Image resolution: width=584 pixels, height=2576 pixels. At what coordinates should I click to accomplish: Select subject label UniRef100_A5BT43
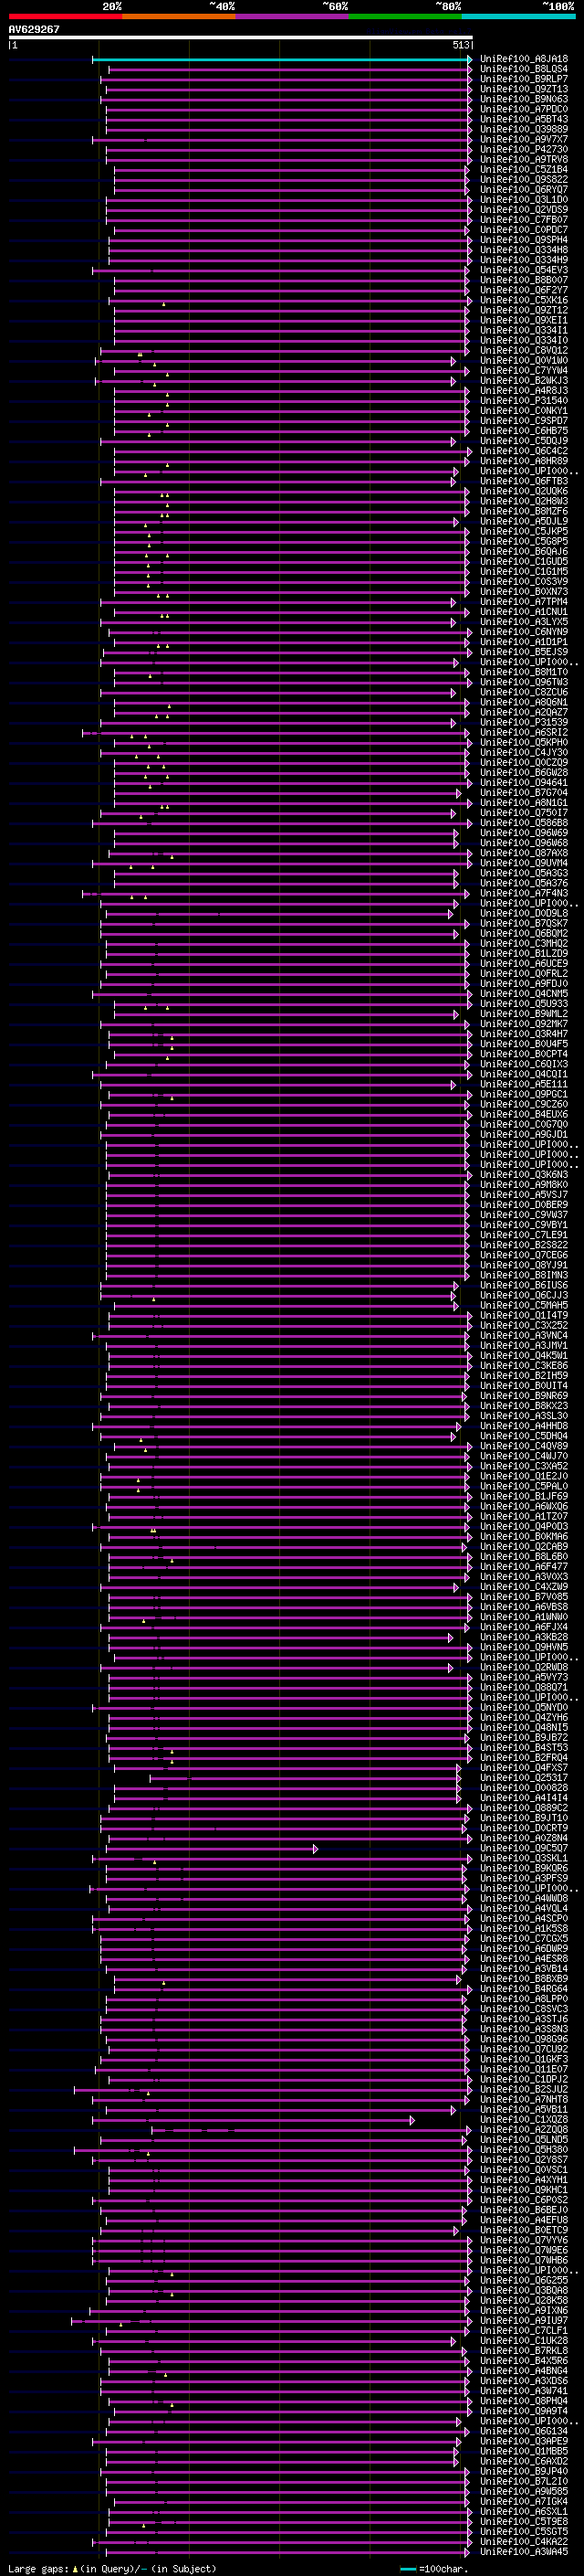click(x=524, y=119)
